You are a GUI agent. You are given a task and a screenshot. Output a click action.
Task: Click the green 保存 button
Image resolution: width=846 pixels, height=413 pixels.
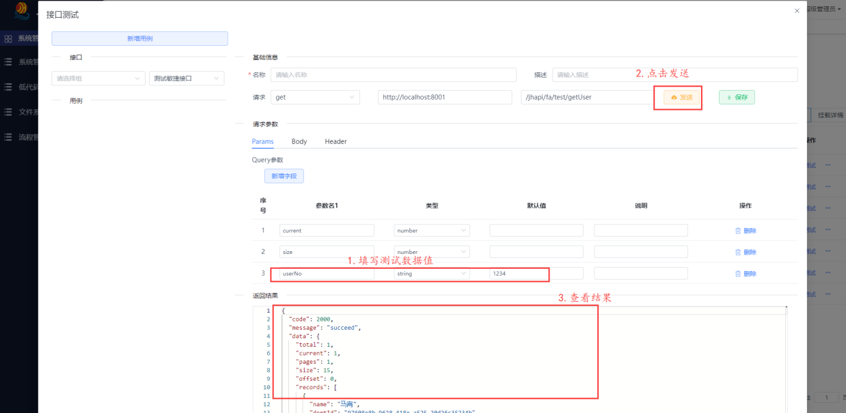(737, 98)
